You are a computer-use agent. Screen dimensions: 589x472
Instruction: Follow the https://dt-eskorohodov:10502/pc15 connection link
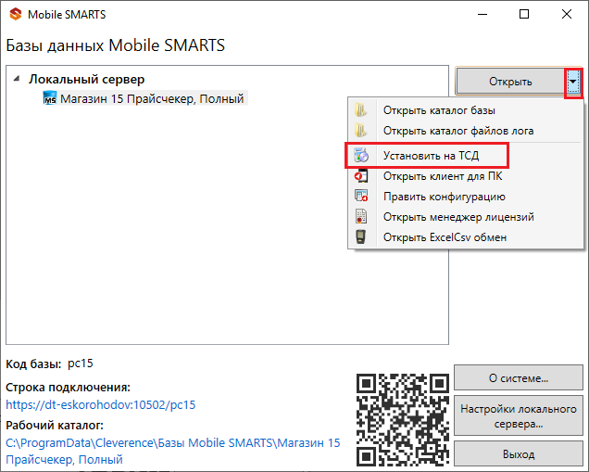tap(101, 404)
